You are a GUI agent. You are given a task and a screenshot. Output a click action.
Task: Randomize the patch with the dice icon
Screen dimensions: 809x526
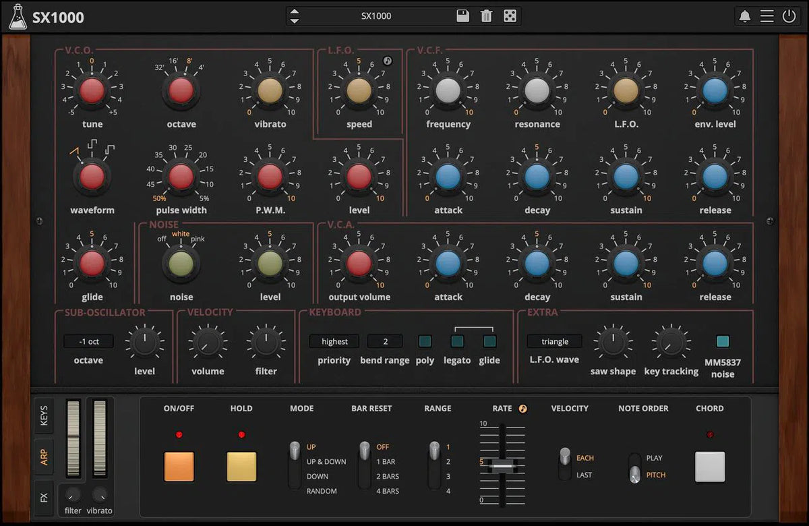[x=510, y=16]
